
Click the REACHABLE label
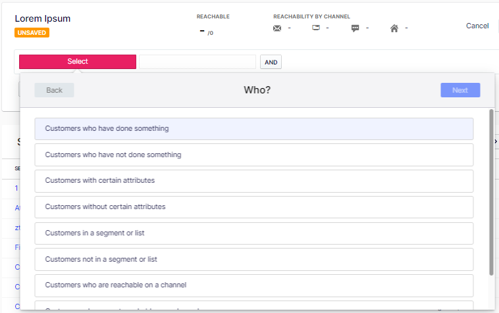213,16
